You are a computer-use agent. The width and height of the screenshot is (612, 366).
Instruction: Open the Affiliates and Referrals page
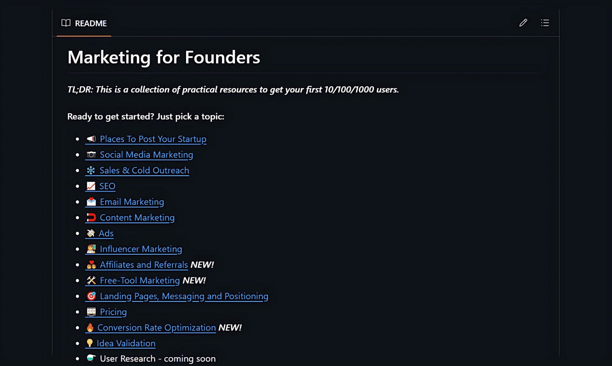point(143,265)
